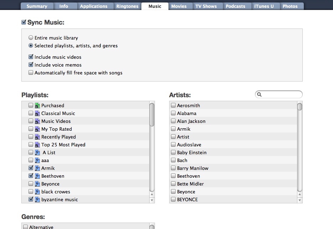Click the magnifier icon in Artists search
The width and height of the screenshot is (333, 229).
tap(259, 94)
